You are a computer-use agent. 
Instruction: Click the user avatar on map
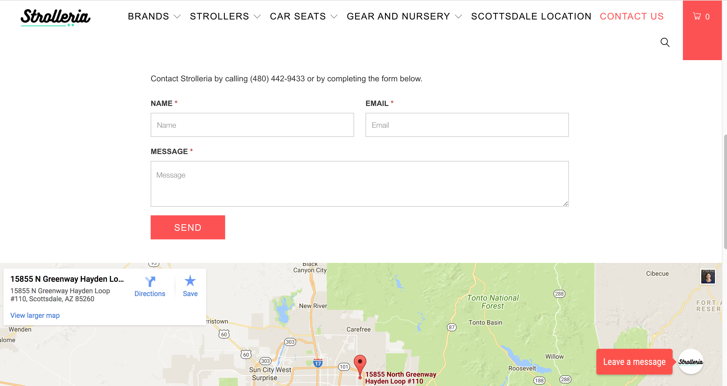click(708, 277)
